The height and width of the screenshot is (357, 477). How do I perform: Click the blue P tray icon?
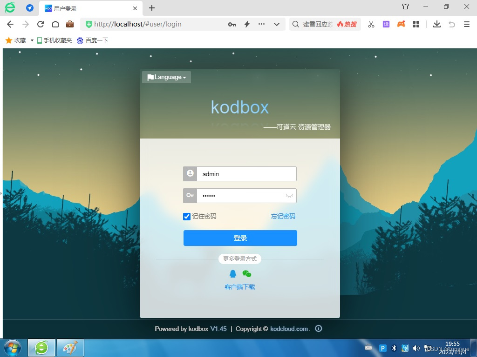[x=383, y=348]
